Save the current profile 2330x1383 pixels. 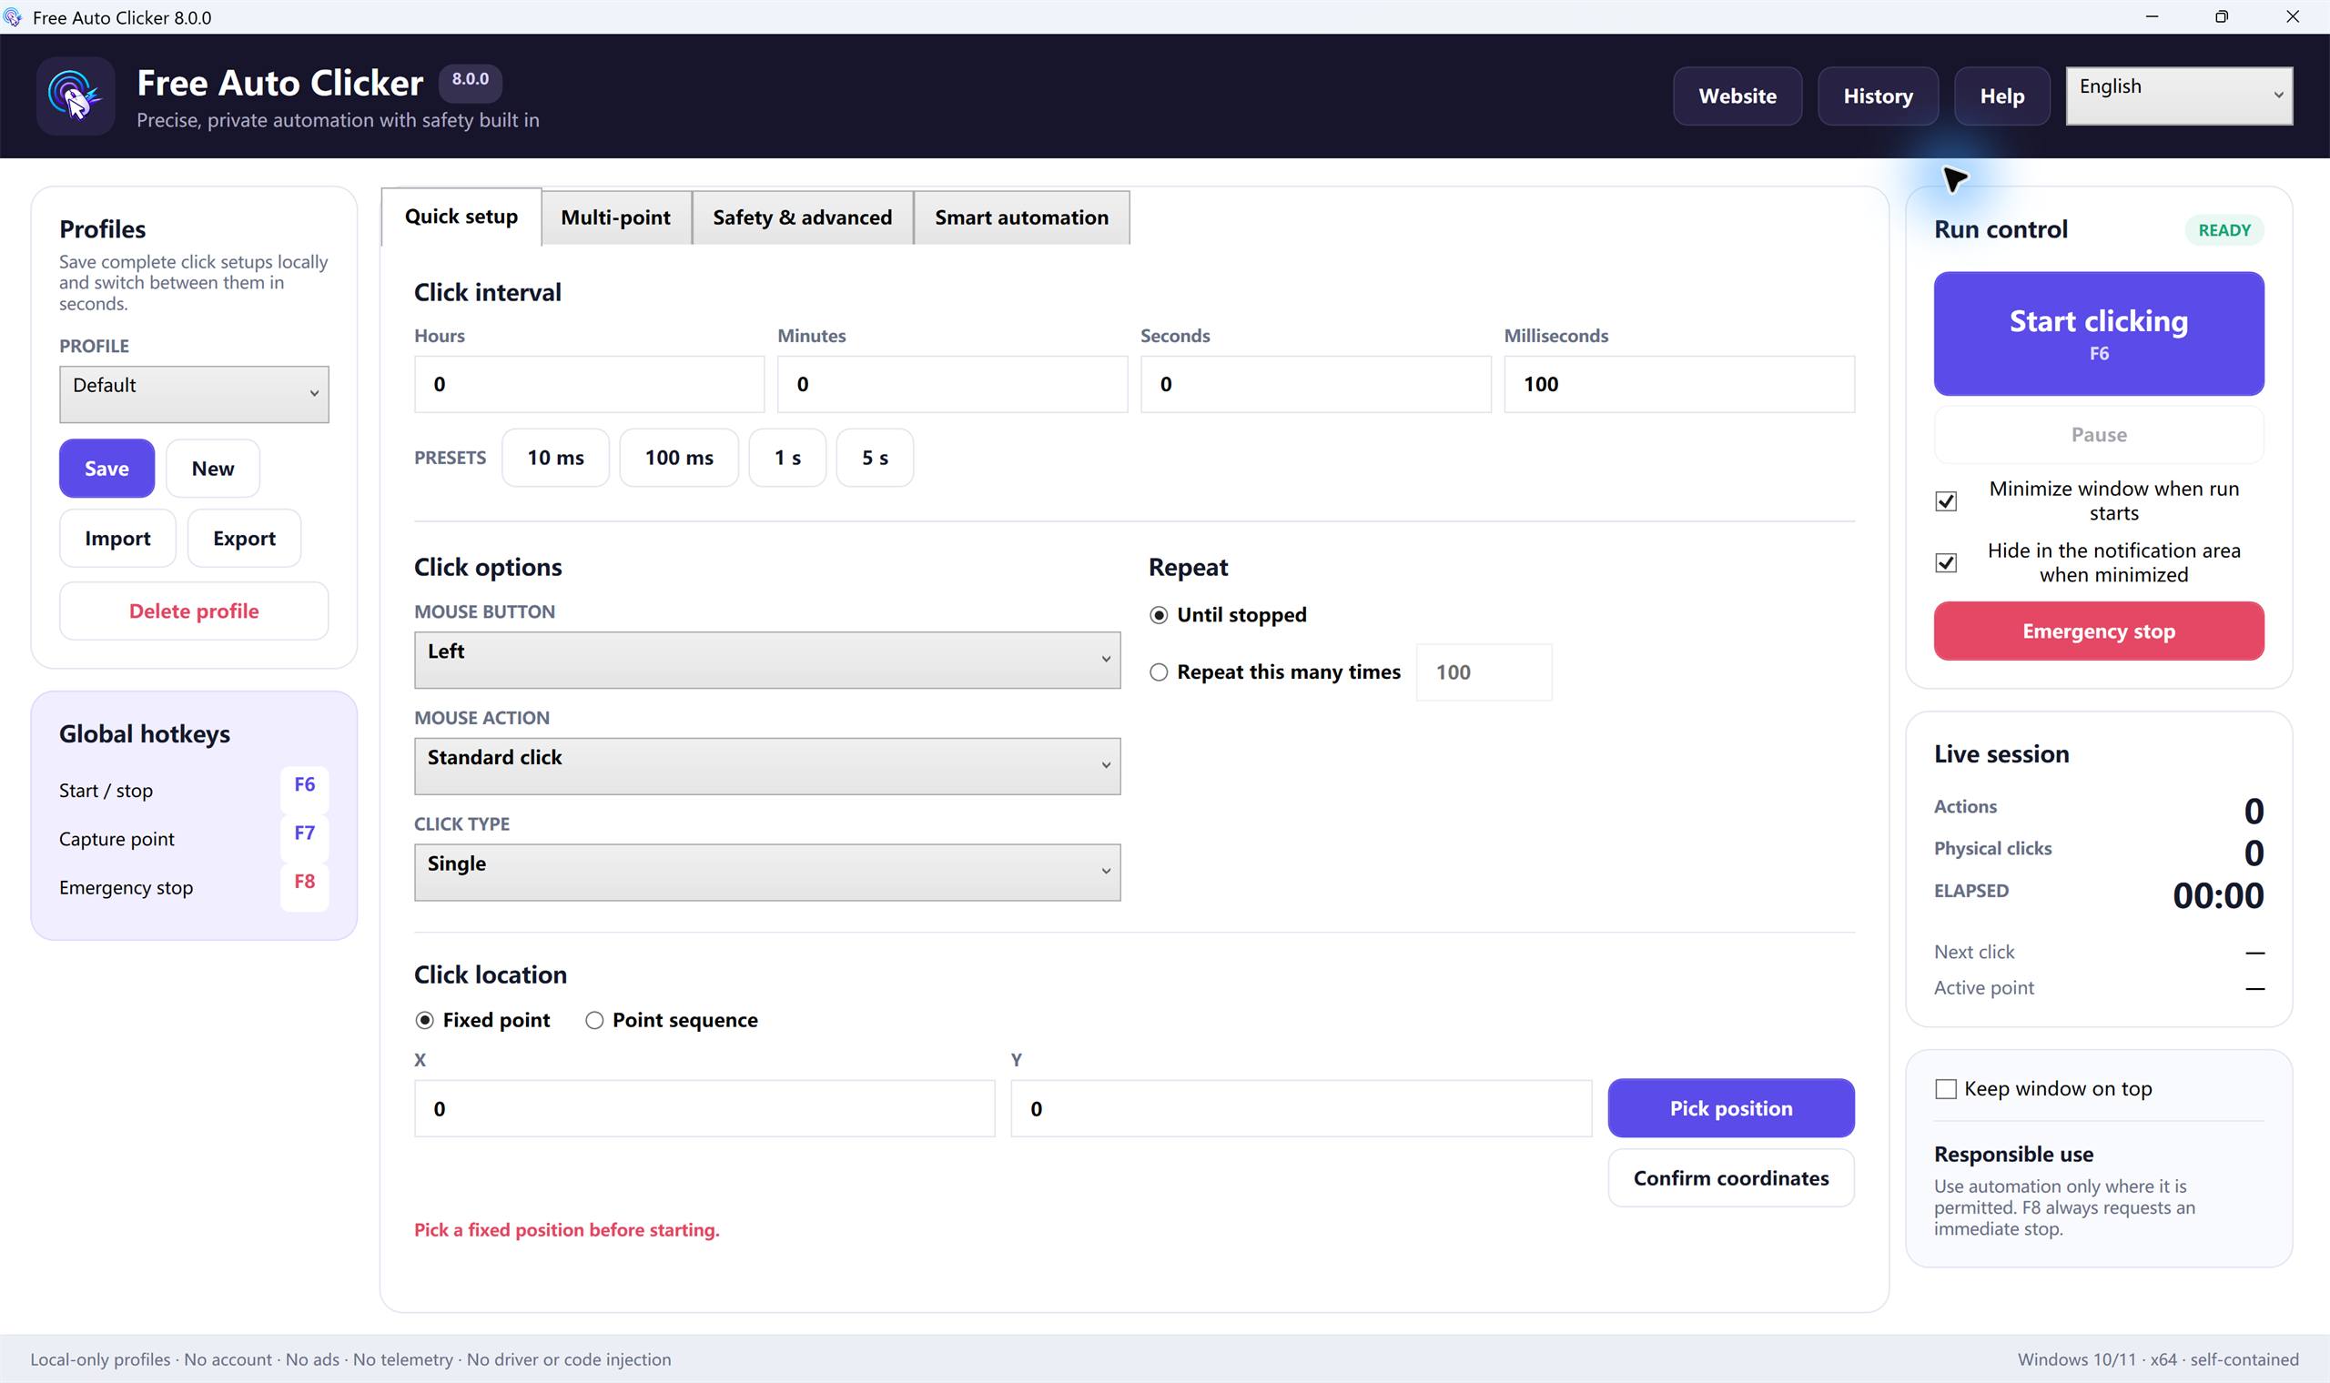[107, 469]
